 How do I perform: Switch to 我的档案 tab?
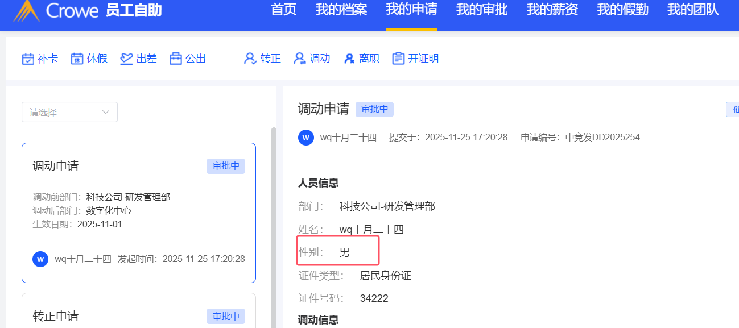click(341, 10)
